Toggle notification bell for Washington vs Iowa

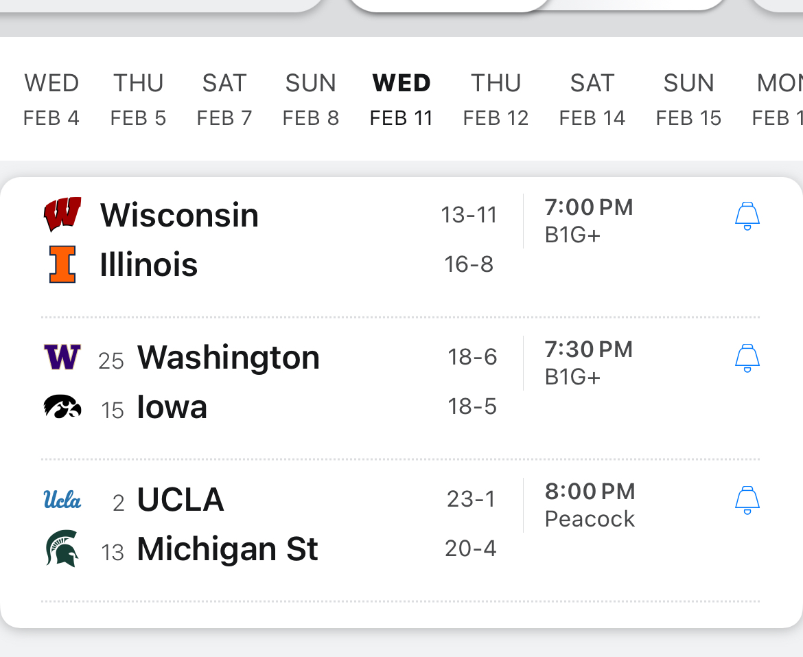(747, 358)
